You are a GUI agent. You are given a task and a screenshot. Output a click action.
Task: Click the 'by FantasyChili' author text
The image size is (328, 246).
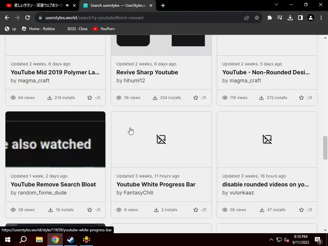(x=135, y=193)
